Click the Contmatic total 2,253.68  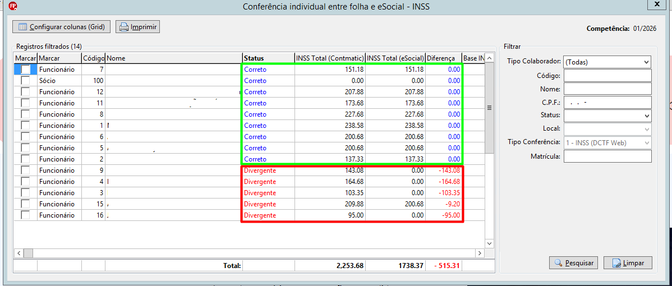[x=349, y=266]
